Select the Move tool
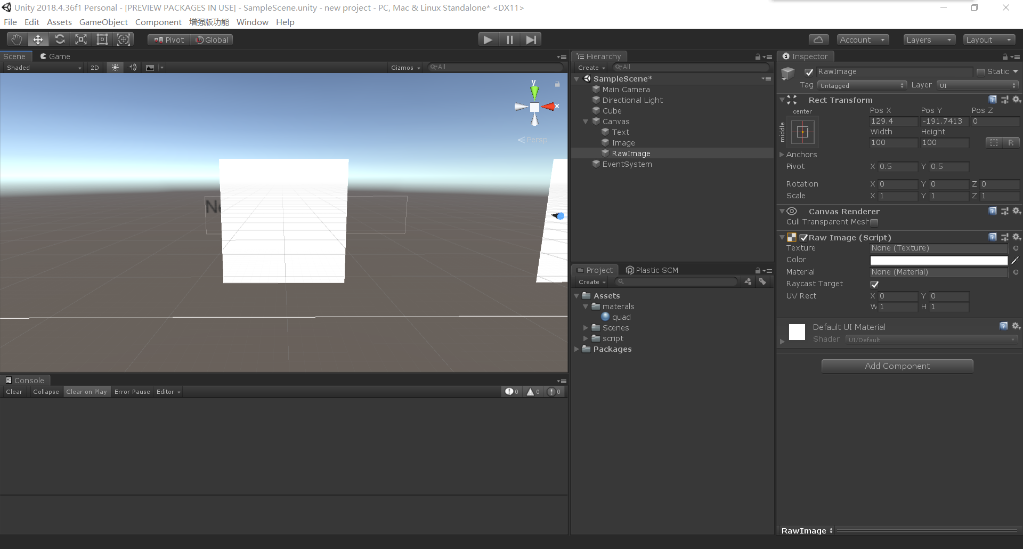 (x=38, y=39)
